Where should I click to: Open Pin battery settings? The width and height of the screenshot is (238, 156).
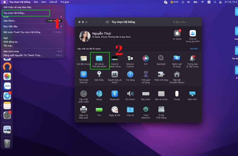99,111
